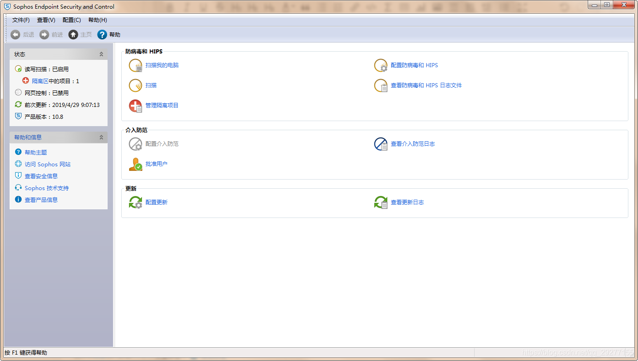Click the shield icon beside 查看安全信息
The width and height of the screenshot is (638, 361).
[x=18, y=176]
